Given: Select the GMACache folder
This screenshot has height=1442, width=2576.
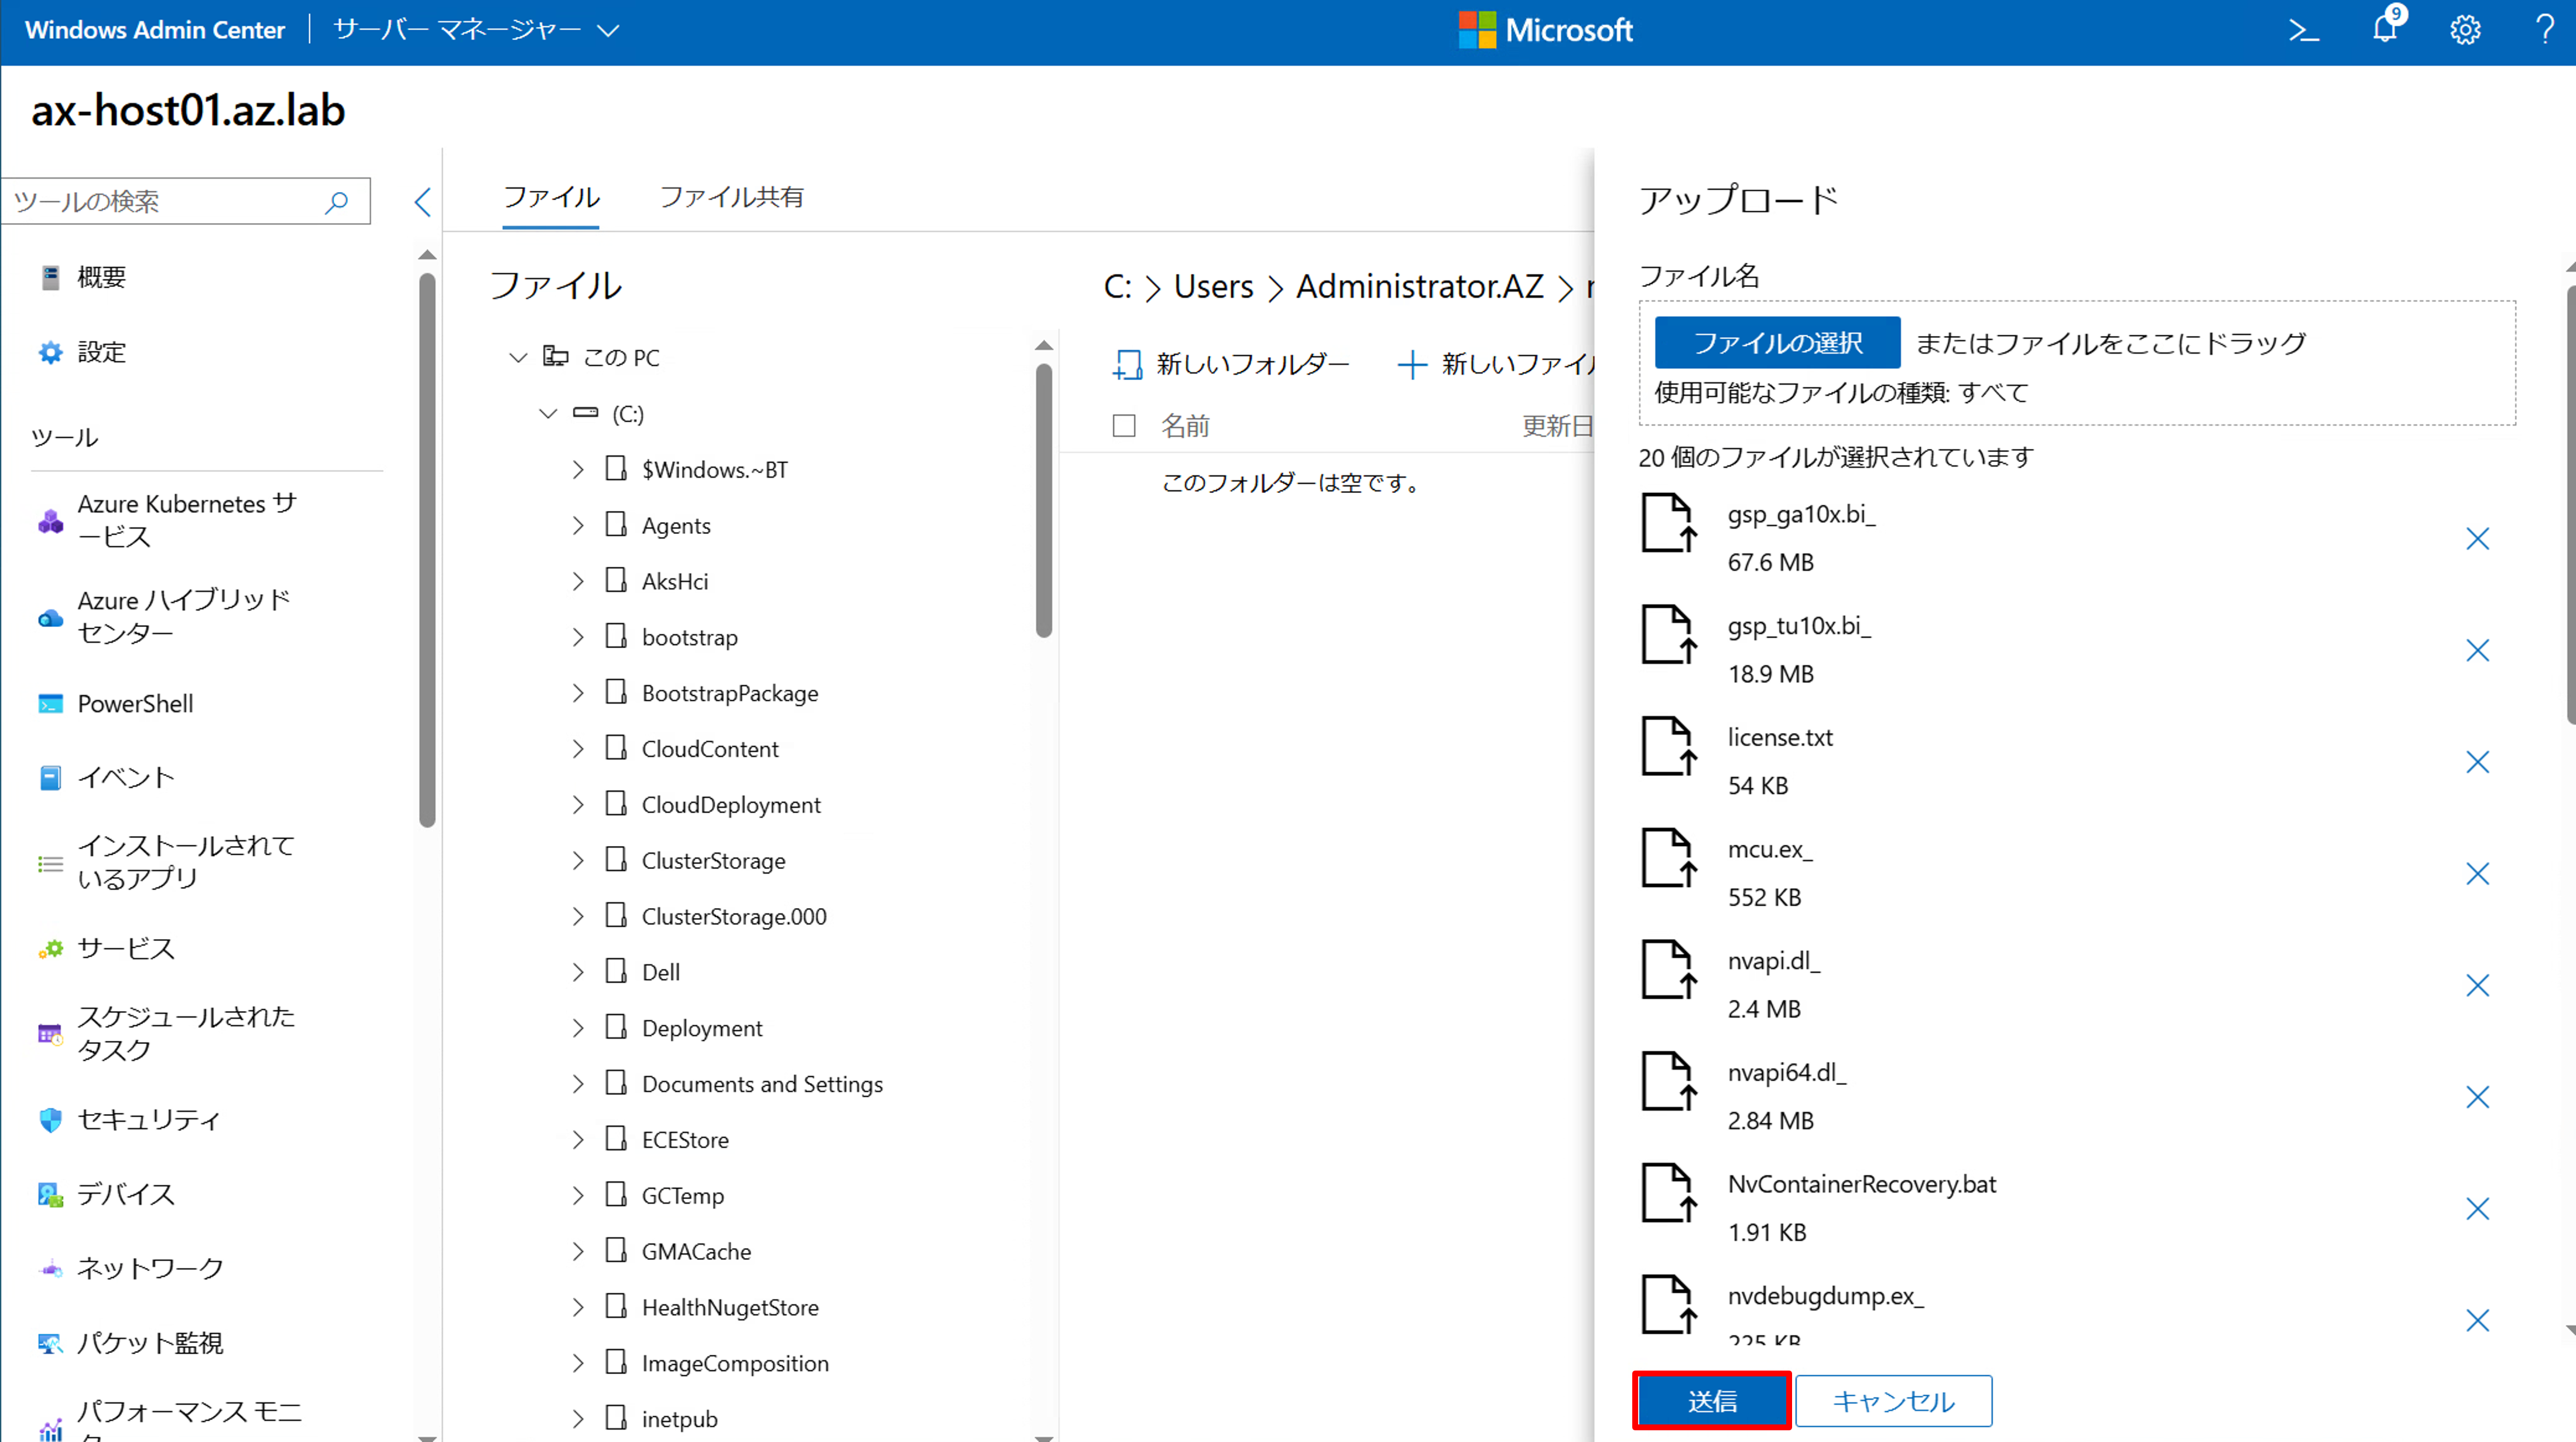Looking at the screenshot, I should pos(696,1251).
